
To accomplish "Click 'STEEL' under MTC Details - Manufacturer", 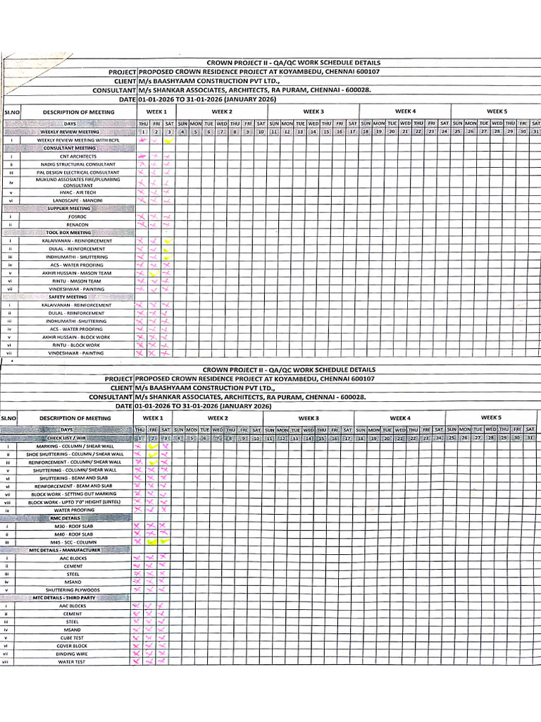I will coord(73,575).
